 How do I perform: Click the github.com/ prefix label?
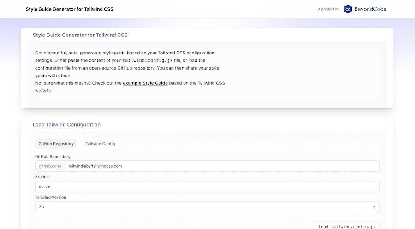click(50, 166)
